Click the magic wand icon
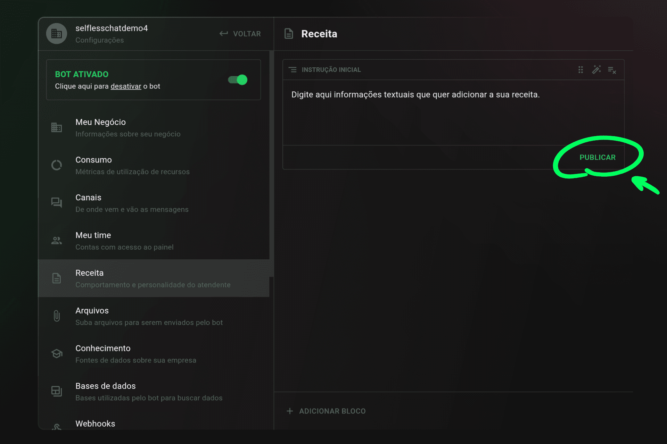This screenshot has width=667, height=444. click(596, 69)
